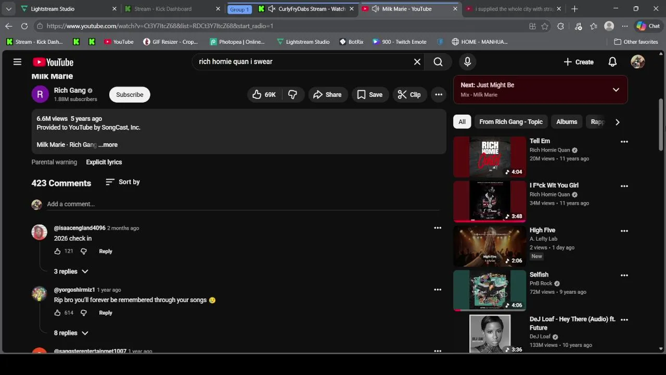This screenshot has width=666, height=375.
Task: Open the High Five video thumbnail
Action: pyautogui.click(x=490, y=246)
